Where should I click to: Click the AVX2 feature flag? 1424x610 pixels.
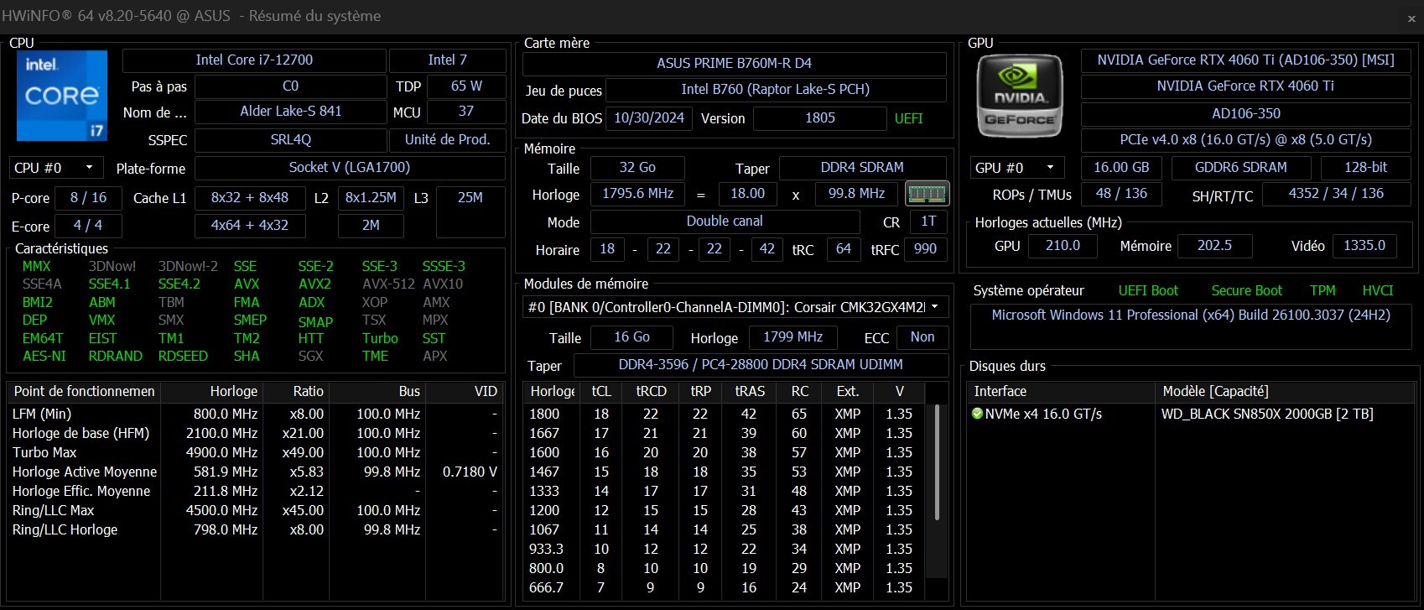click(314, 284)
